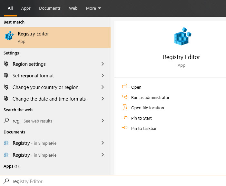Click the Pin to Start pin icon
This screenshot has height=186, width=226.
click(125, 117)
